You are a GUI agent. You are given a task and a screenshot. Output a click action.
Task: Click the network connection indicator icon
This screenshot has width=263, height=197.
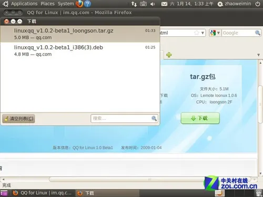134,4
